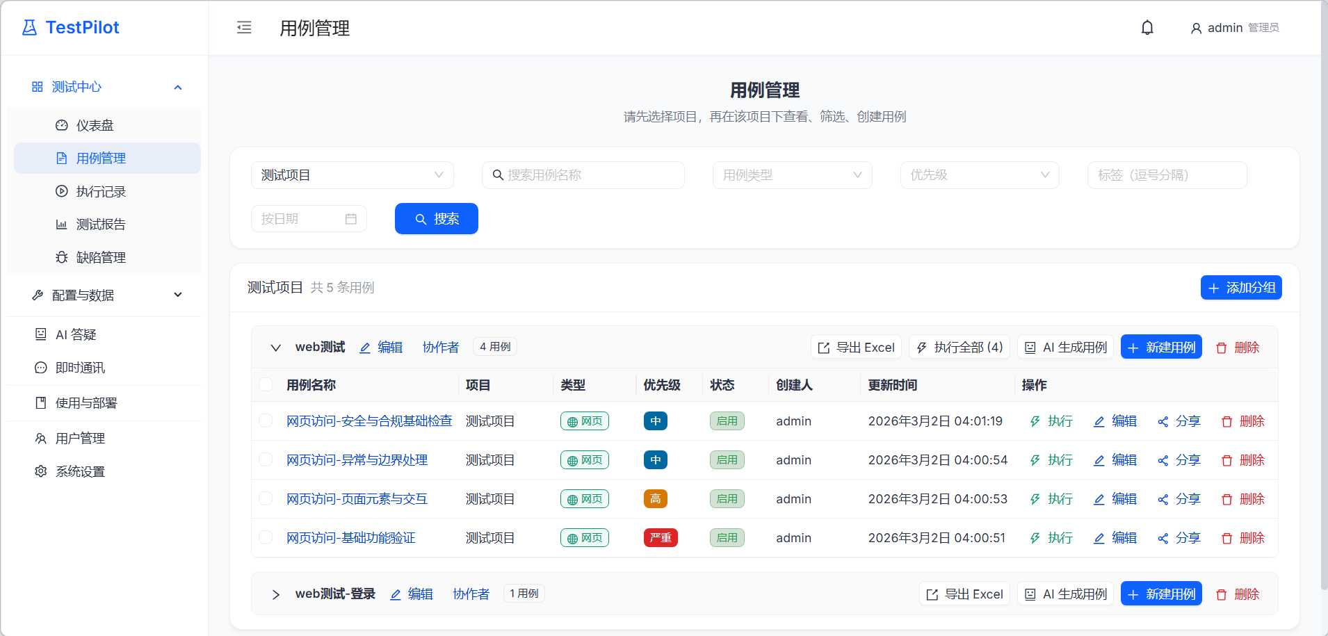1328x636 pixels.
Task: Click the red 严重 priority tag
Action: click(660, 538)
